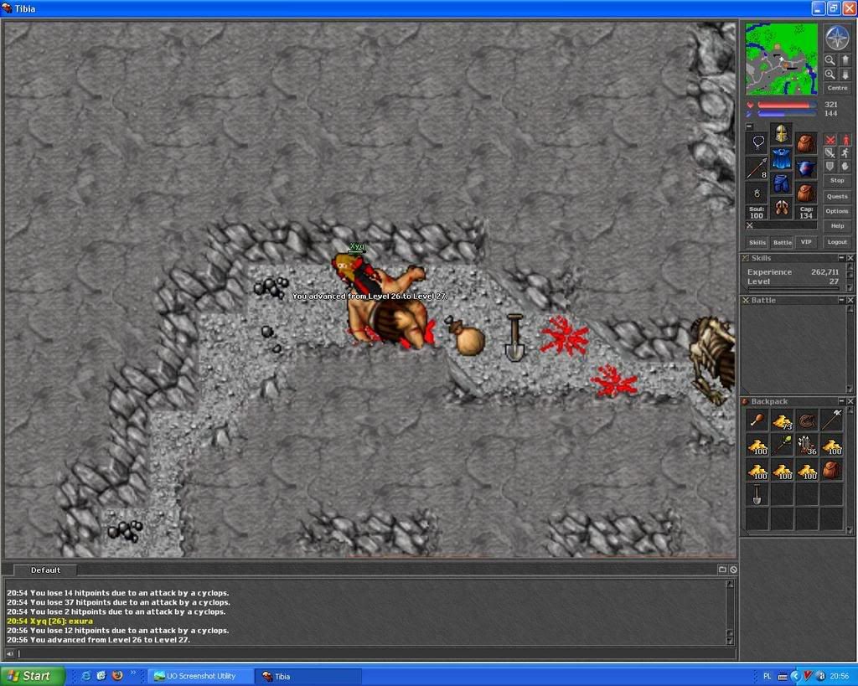Click the experience progress bar under Level
858x686 pixels.
pos(793,288)
